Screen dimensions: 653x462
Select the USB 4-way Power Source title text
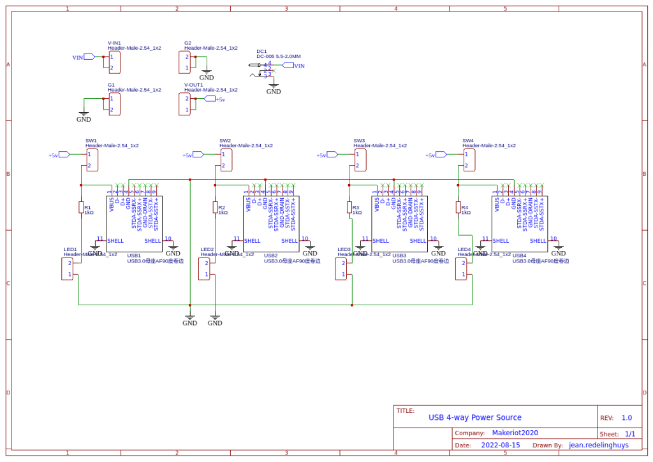tap(474, 417)
